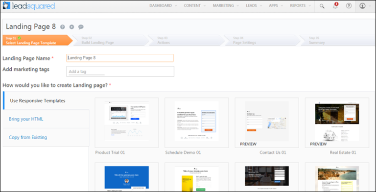The width and height of the screenshot is (376, 192).
Task: Click the Real Estate 01 label
Action: 343,152
